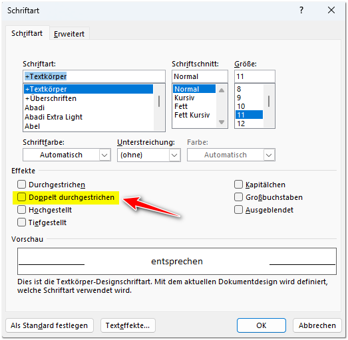
Task: Click Als Standard festlegen button
Action: tap(49, 325)
